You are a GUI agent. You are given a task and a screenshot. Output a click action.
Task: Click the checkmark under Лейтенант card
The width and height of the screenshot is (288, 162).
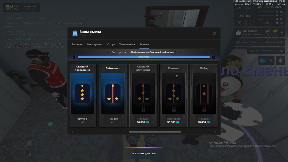tap(113, 122)
